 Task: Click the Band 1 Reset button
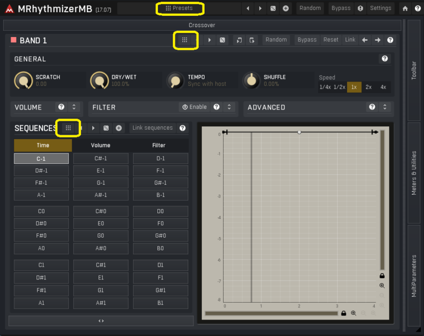(x=331, y=40)
